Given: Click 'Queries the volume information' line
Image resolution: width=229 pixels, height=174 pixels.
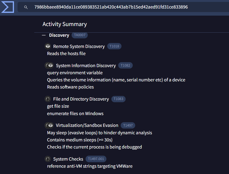Looking at the screenshot, I should (x=116, y=80).
